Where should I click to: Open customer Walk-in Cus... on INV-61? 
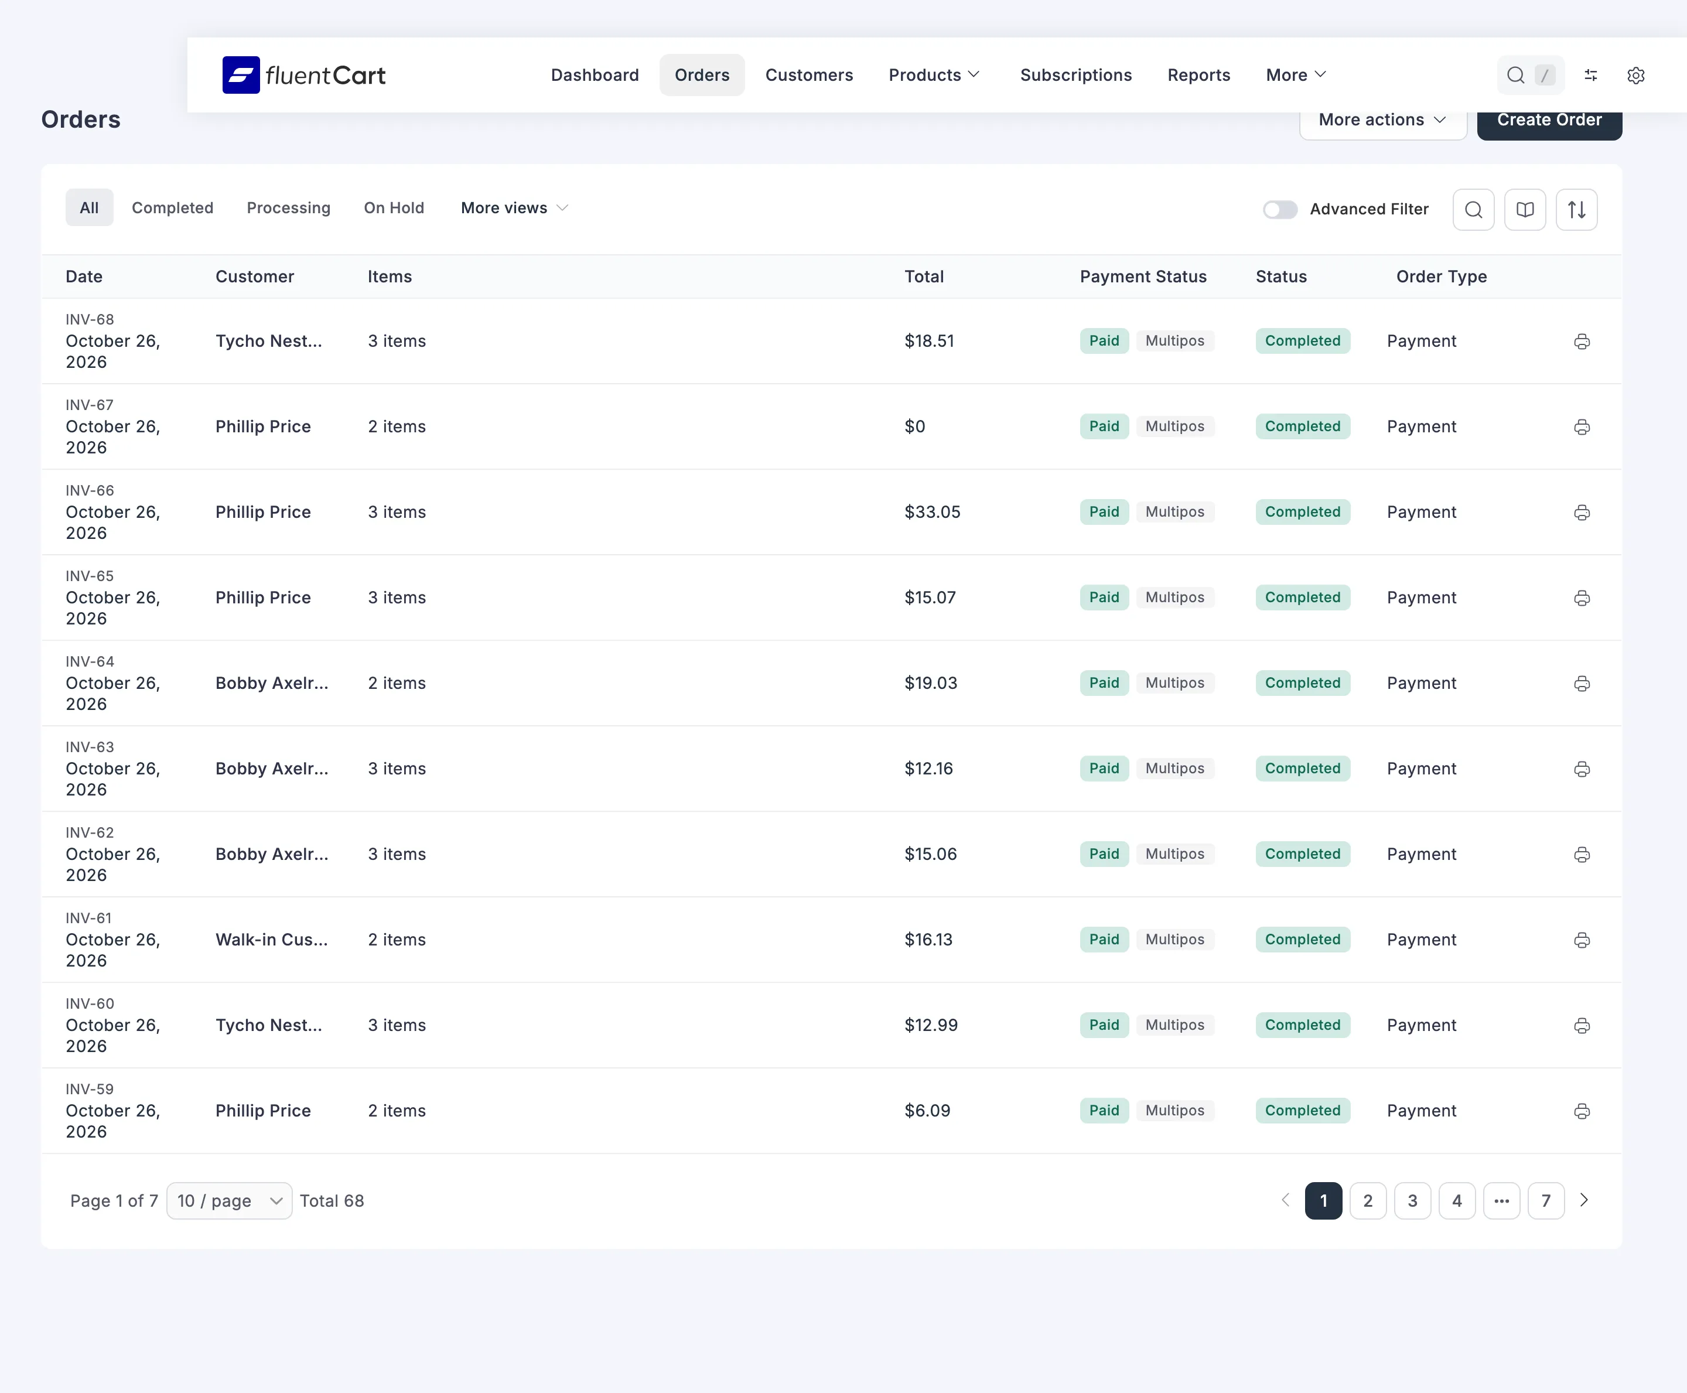pos(272,940)
